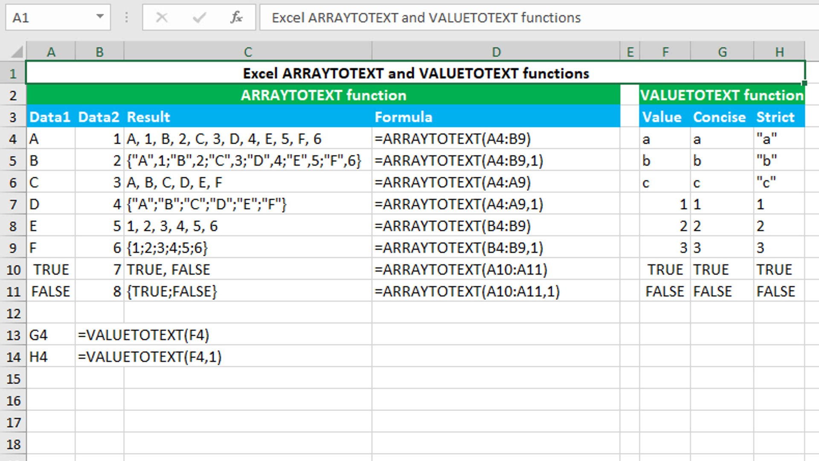Click cell showing '=ARRAYTOTEXT(A4:B9,1)'
819x461 pixels.
(496, 160)
